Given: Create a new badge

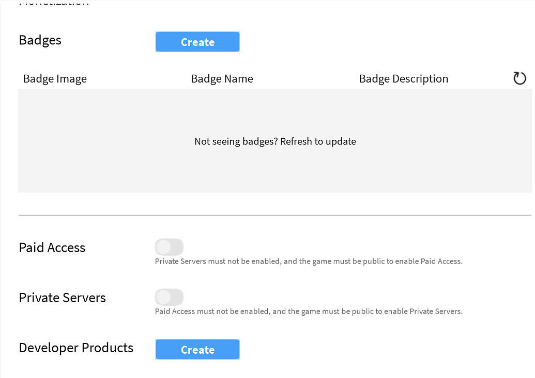Looking at the screenshot, I should [197, 42].
